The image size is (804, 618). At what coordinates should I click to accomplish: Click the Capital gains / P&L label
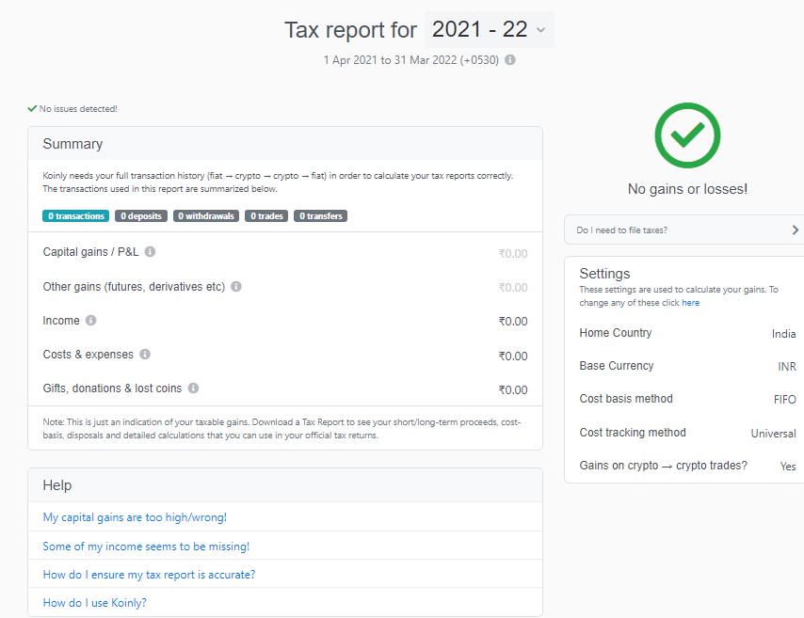tap(90, 252)
